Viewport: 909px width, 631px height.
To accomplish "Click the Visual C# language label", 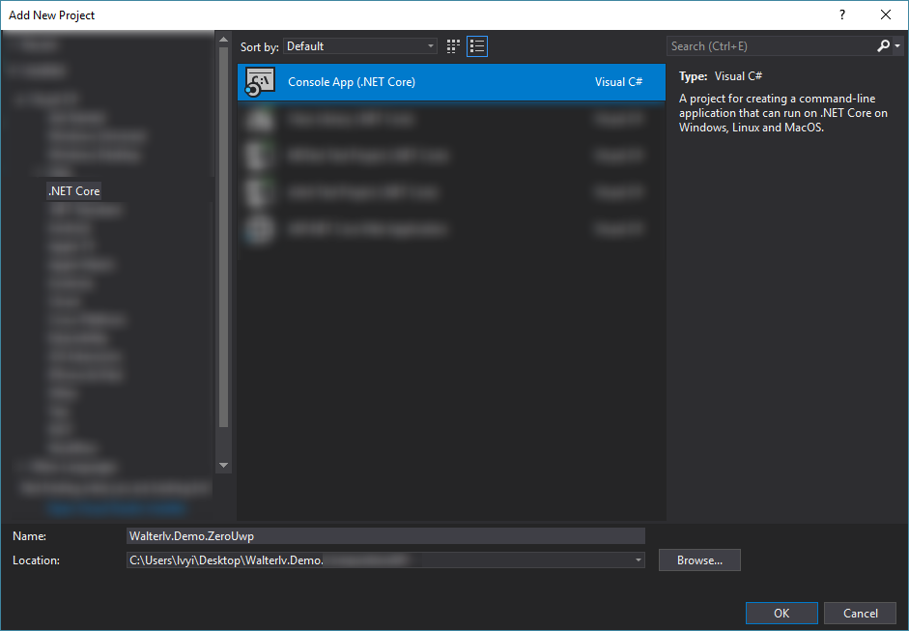I will pyautogui.click(x=618, y=82).
